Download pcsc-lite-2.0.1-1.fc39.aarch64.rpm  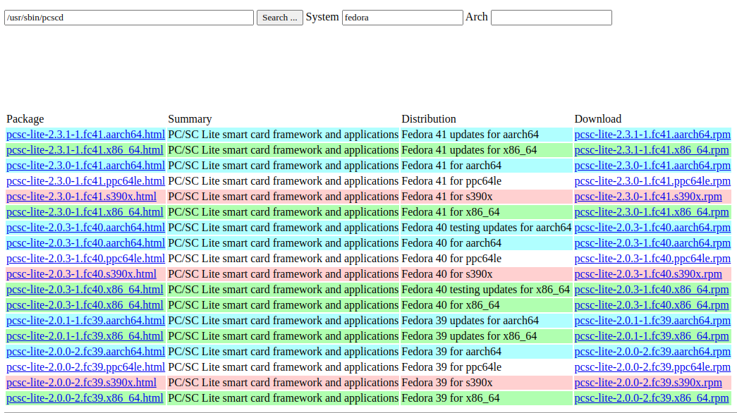click(652, 321)
